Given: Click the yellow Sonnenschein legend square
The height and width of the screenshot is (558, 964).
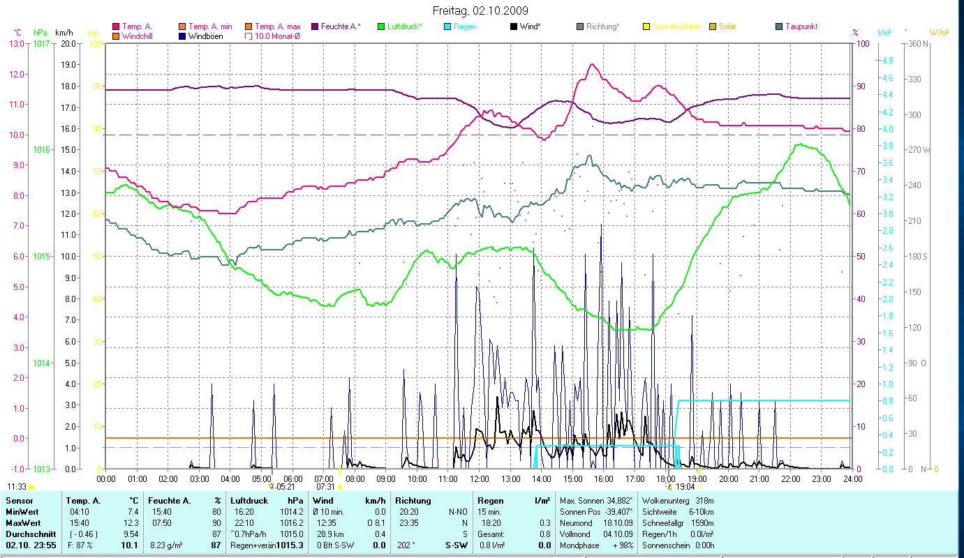Looking at the screenshot, I should [x=646, y=27].
